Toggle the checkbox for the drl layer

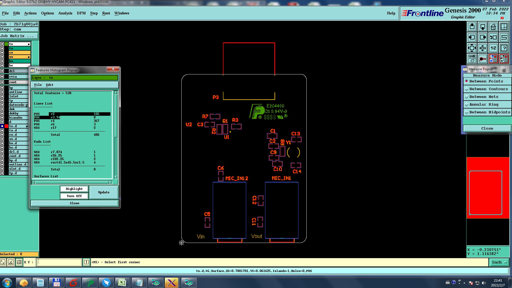2,71
